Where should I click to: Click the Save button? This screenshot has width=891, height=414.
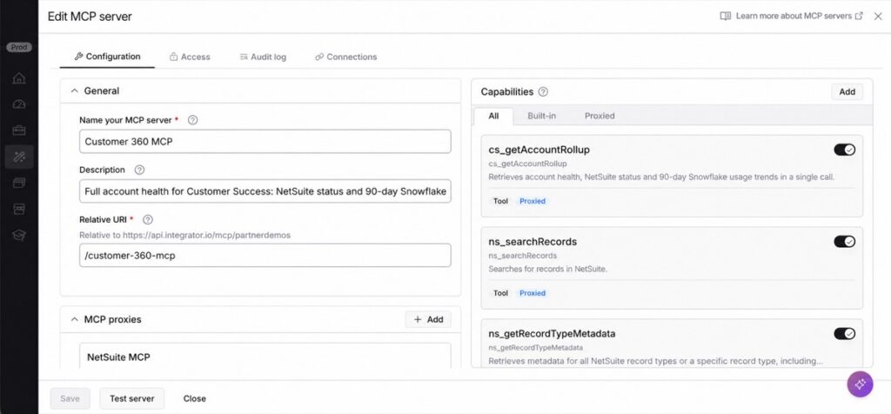[70, 398]
